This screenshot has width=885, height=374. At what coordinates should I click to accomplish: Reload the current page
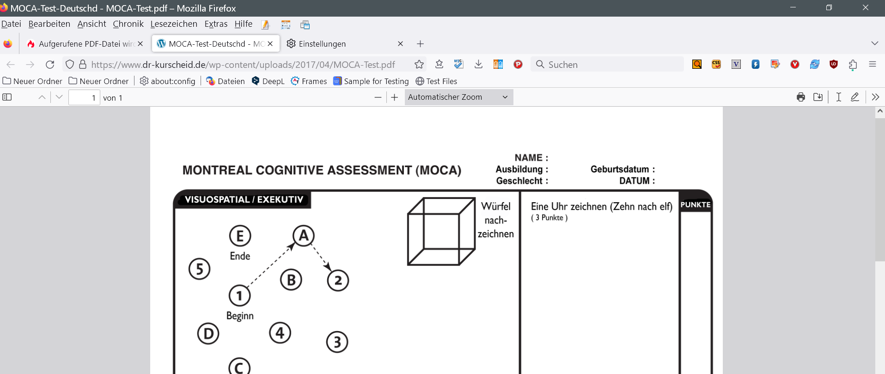pos(50,65)
